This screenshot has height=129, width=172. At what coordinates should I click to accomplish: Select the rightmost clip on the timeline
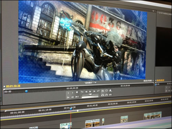[153, 116]
